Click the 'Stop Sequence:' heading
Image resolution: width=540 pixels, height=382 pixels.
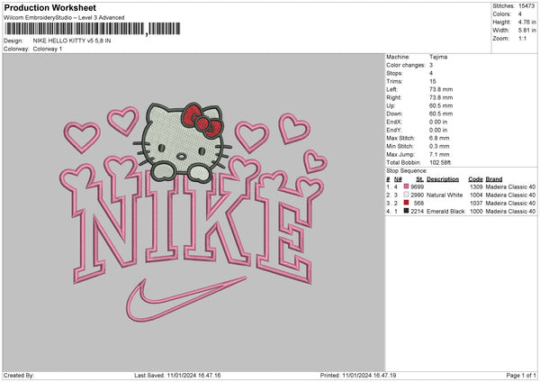[407, 170]
